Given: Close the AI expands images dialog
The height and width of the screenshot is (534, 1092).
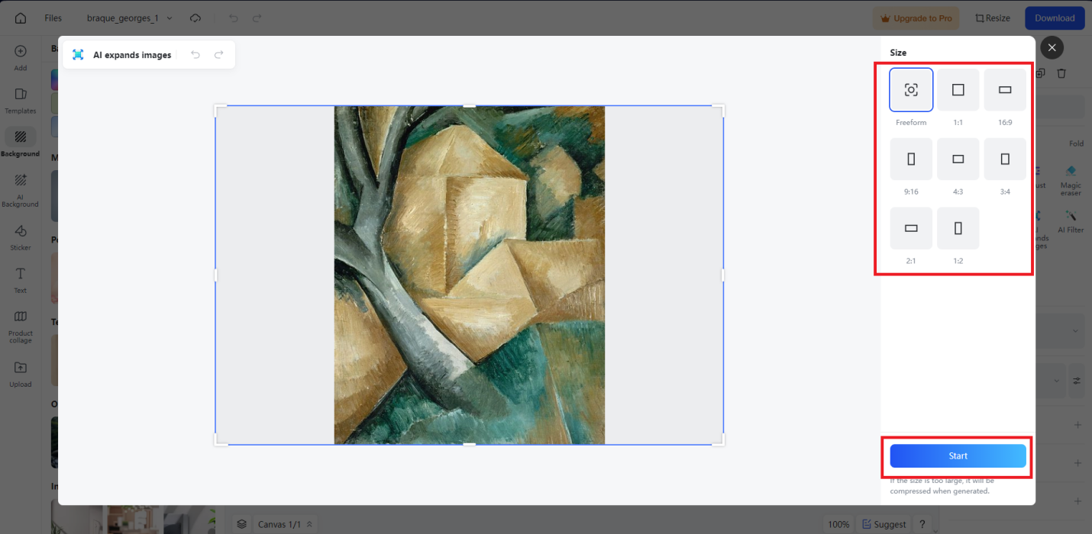Looking at the screenshot, I should coord(1052,48).
